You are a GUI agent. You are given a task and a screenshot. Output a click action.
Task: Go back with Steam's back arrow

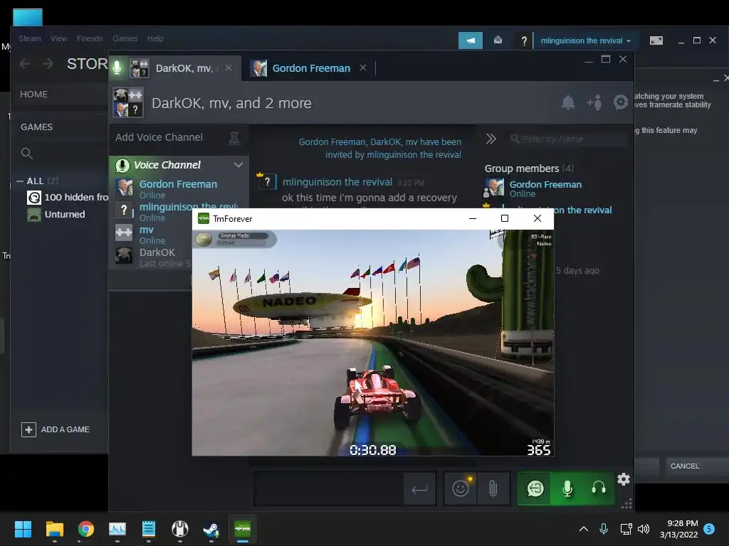(x=25, y=63)
